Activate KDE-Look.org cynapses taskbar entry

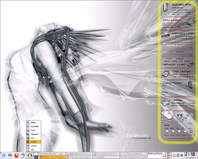click(x=80, y=157)
